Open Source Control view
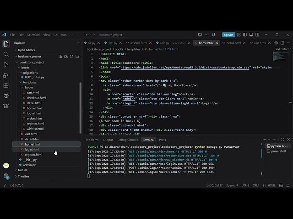 pos(6,65)
